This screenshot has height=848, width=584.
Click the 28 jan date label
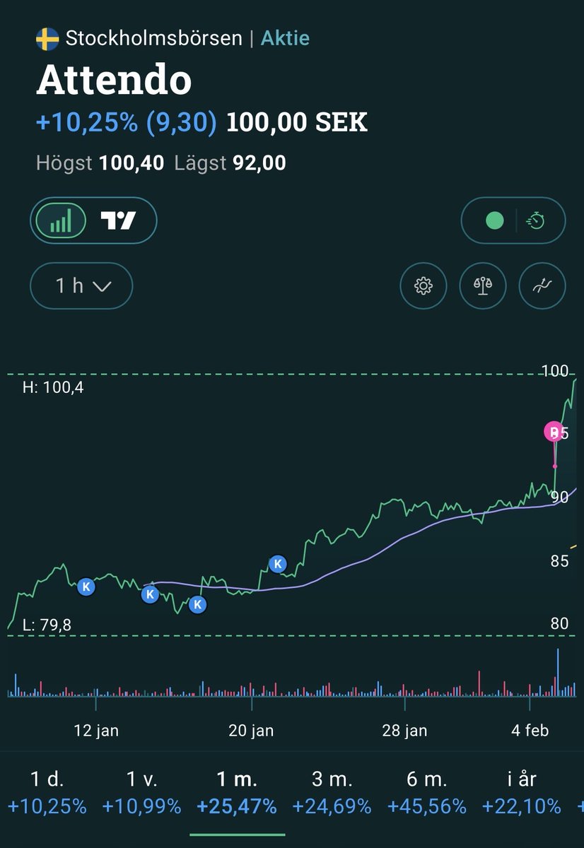405,731
